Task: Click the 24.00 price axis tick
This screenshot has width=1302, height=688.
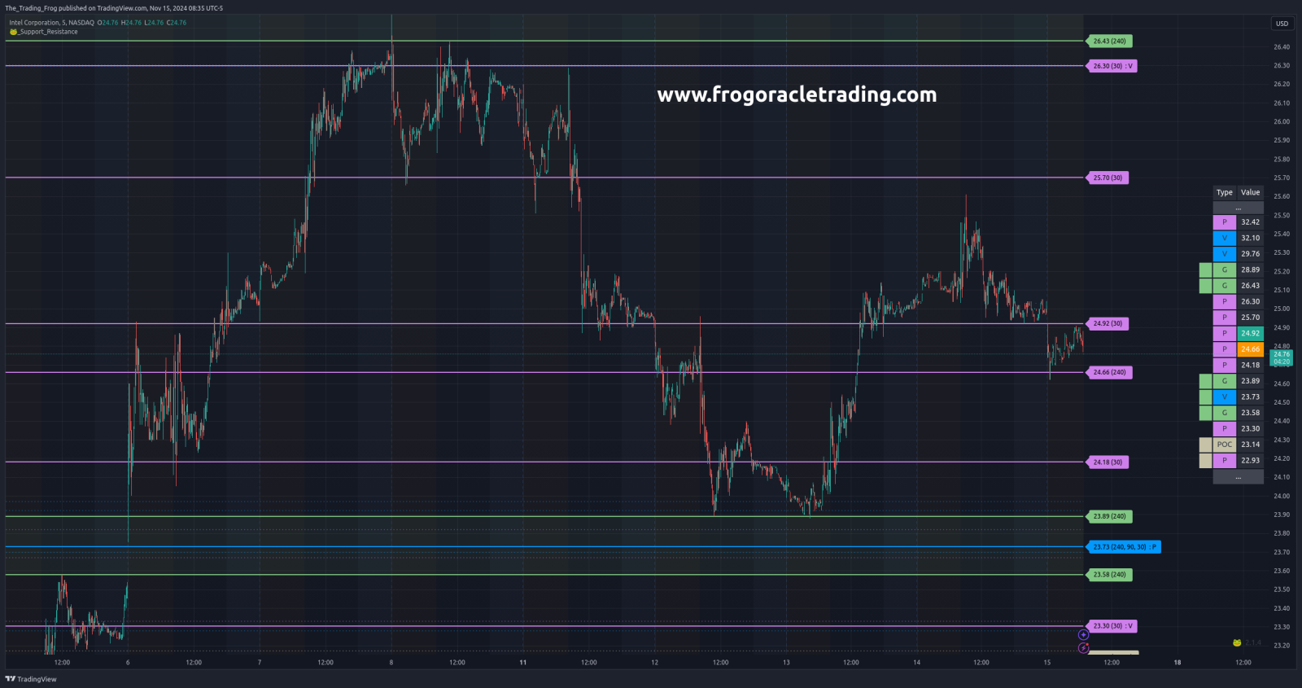Action: (1282, 497)
